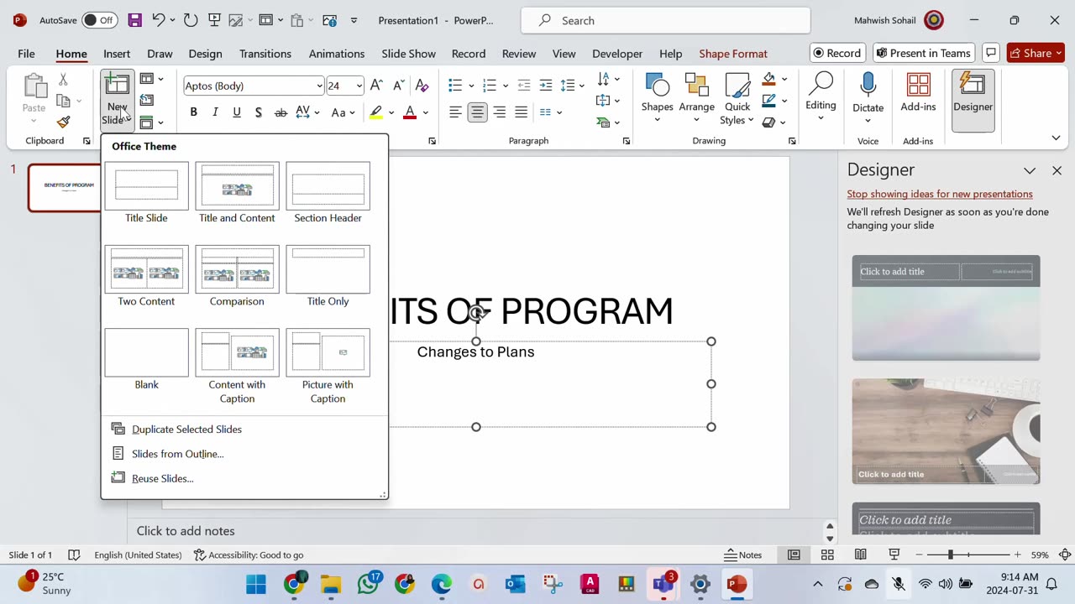Increase font size icon

tap(376, 86)
